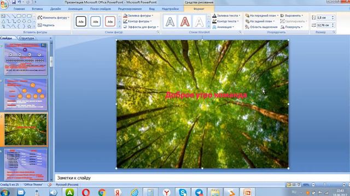Image resolution: width=350 pixels, height=196 pixels.
Task: Apply the red outline shape style
Action: pyautogui.click(x=110, y=22)
